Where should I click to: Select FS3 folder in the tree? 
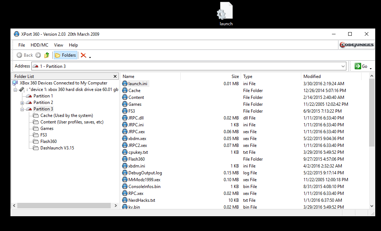(x=44, y=135)
